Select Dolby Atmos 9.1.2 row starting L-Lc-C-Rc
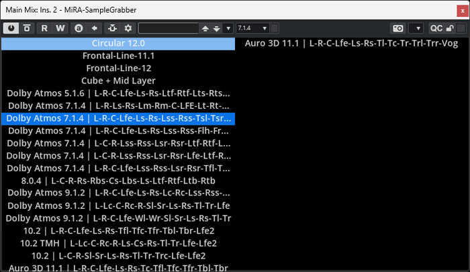The width and height of the screenshot is (470, 272). click(118, 206)
